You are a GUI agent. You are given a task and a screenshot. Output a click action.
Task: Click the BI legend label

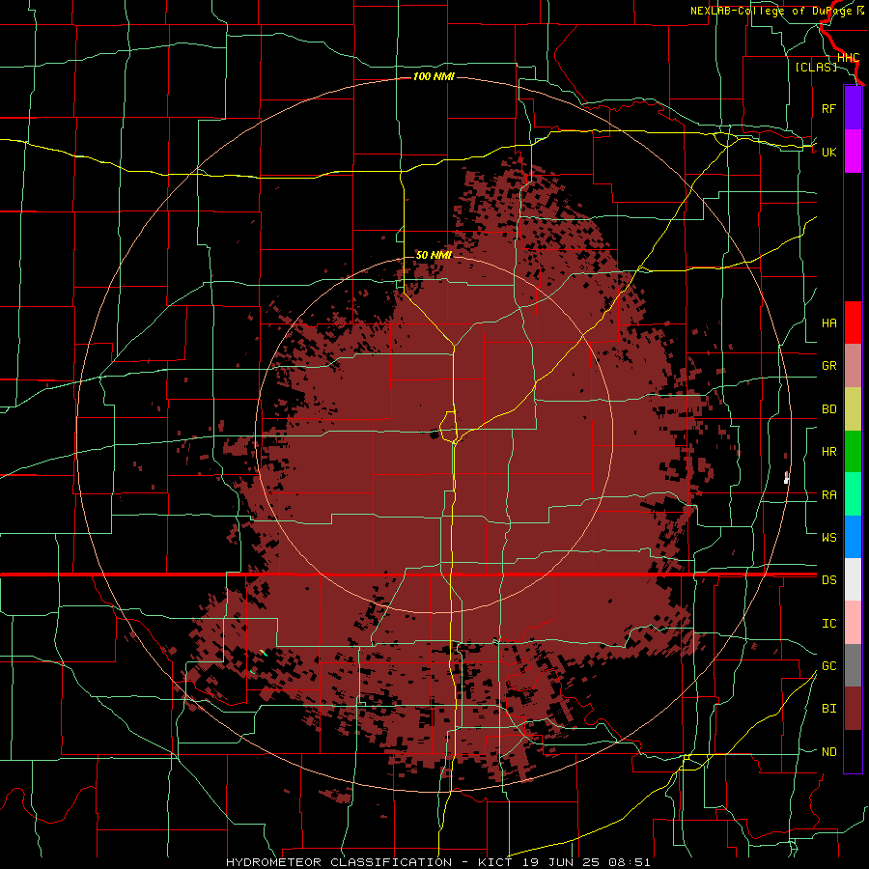[x=828, y=709]
